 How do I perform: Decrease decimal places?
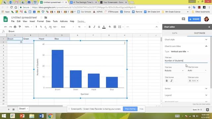(x=45, y=27)
